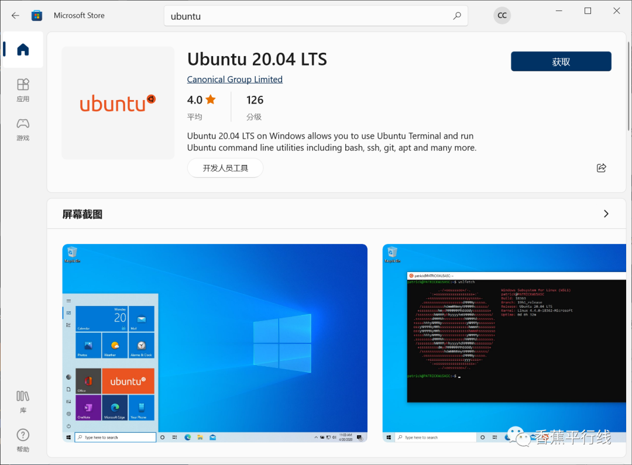
Task: Click the search magnifier icon
Action: 456,16
